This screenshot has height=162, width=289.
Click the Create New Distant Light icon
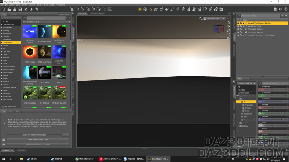point(77,9)
